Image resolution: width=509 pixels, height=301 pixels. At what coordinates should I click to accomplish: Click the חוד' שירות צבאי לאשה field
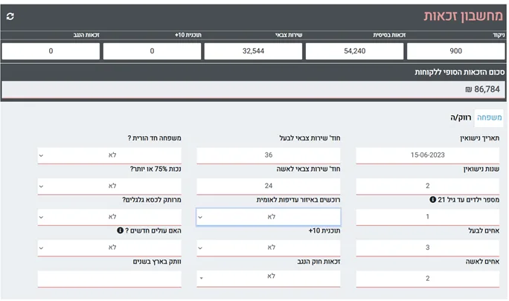click(x=269, y=187)
